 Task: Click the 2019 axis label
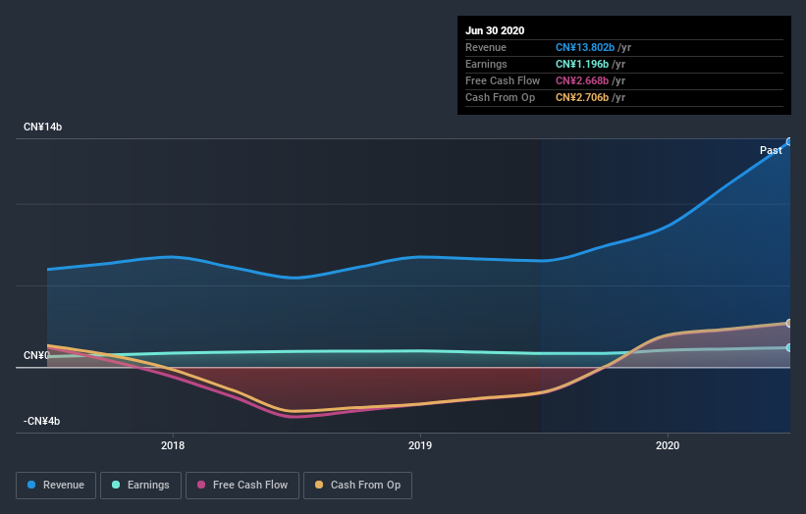click(420, 445)
